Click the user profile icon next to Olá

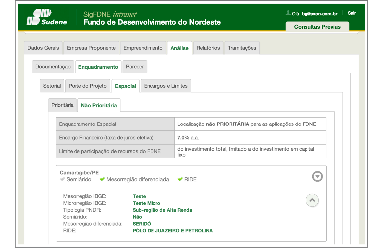[288, 13]
